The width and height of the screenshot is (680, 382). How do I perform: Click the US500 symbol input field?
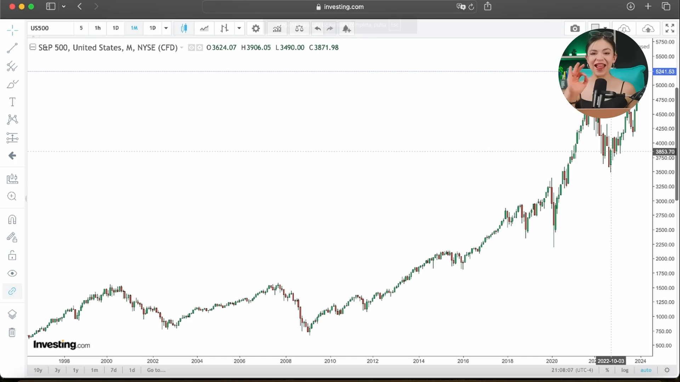(50, 28)
